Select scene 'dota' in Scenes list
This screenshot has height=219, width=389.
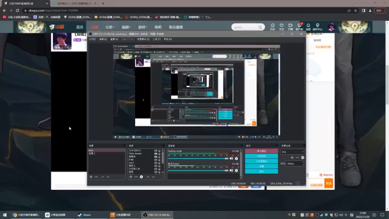tap(106, 150)
